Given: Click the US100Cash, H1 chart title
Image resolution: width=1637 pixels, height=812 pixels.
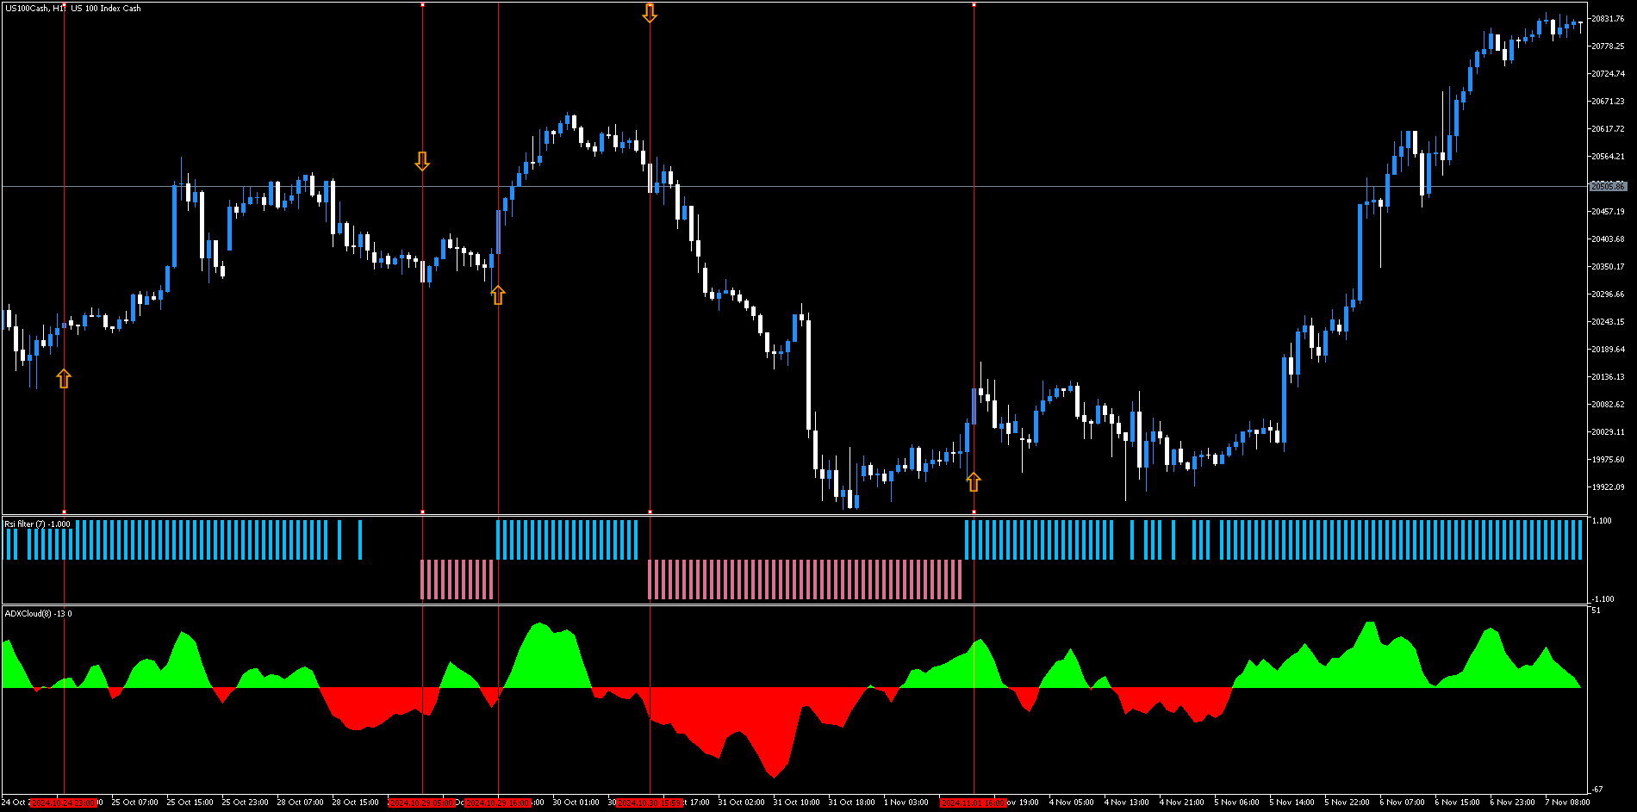Looking at the screenshot, I should (x=72, y=9).
